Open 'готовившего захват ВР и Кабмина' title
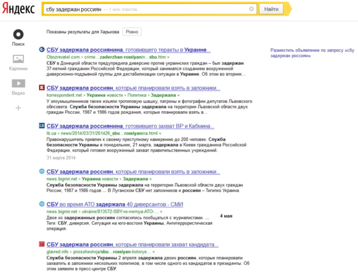The height and width of the screenshot is (274, 358). (x=131, y=126)
